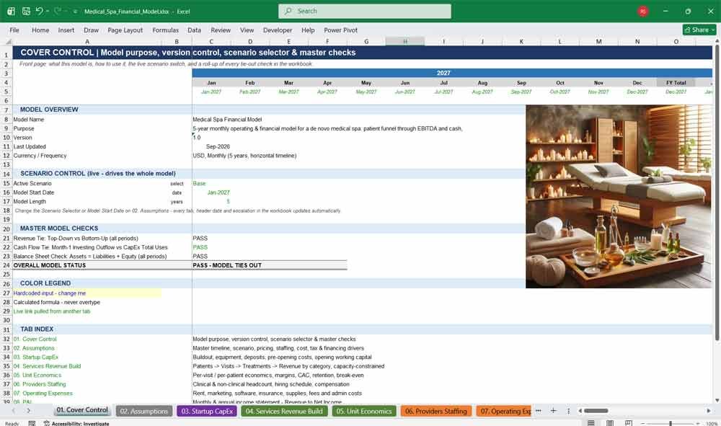
Task: Select column A header
Action: [x=87, y=41]
